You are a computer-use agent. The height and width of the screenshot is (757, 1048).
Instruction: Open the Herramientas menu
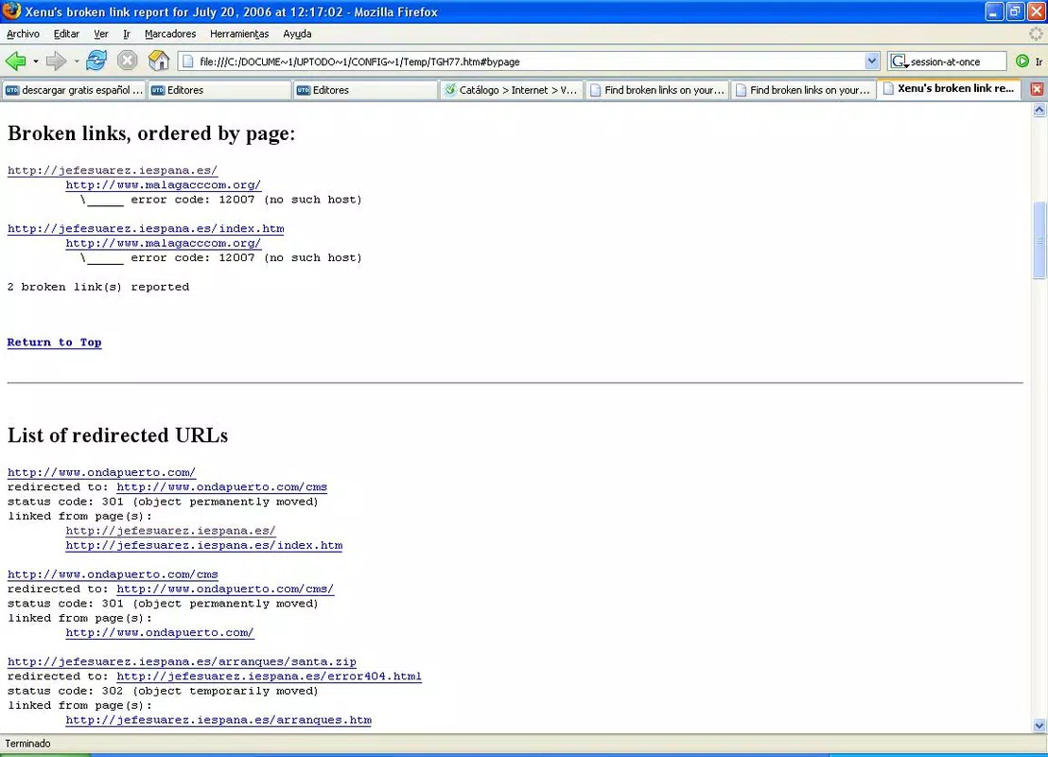(239, 34)
